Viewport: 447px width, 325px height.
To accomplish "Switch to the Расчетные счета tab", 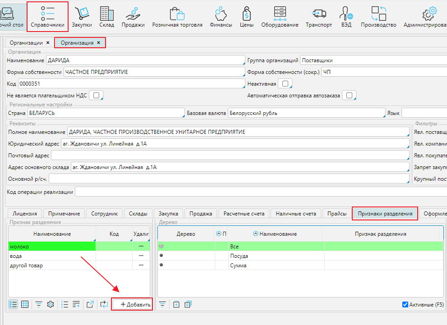I will (244, 214).
